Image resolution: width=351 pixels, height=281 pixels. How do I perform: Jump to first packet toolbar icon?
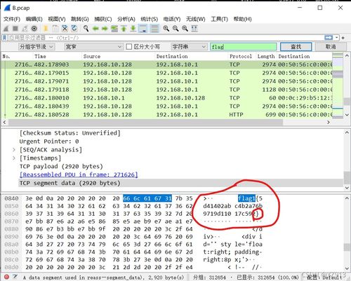(124, 29)
